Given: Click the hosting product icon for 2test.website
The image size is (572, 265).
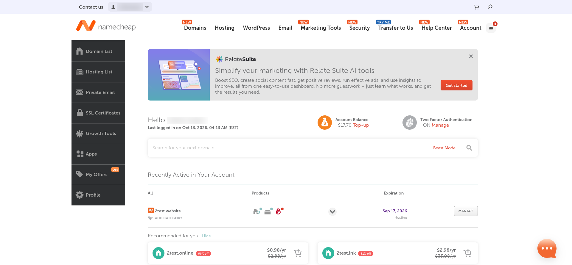Looking at the screenshot, I should (268, 211).
